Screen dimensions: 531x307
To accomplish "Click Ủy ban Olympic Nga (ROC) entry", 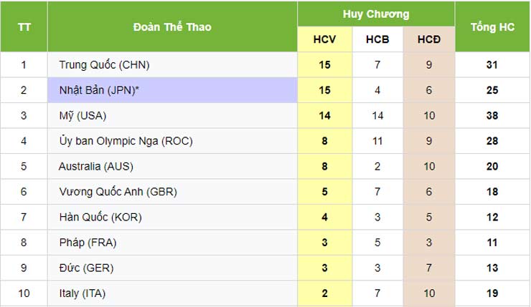I will coord(126,141).
